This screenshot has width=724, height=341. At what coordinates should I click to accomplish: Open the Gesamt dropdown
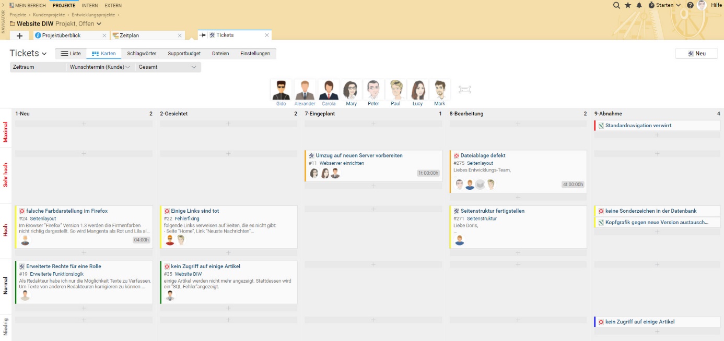pos(168,67)
